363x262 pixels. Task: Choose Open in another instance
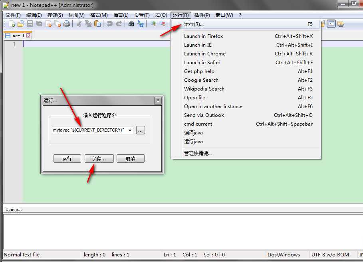click(x=246, y=106)
